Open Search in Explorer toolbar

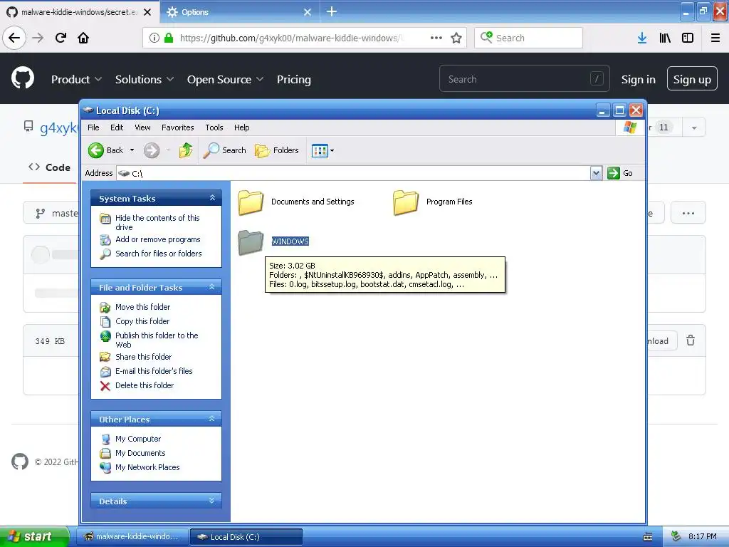click(x=225, y=150)
